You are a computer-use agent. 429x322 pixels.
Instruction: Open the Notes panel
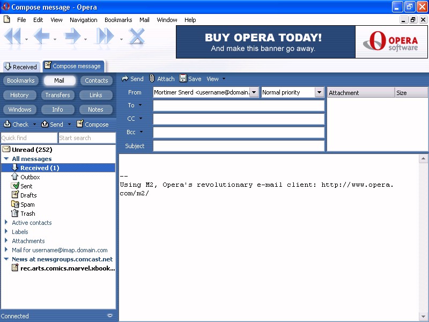(x=96, y=109)
